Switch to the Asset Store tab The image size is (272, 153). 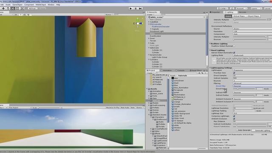[x=195, y=71]
